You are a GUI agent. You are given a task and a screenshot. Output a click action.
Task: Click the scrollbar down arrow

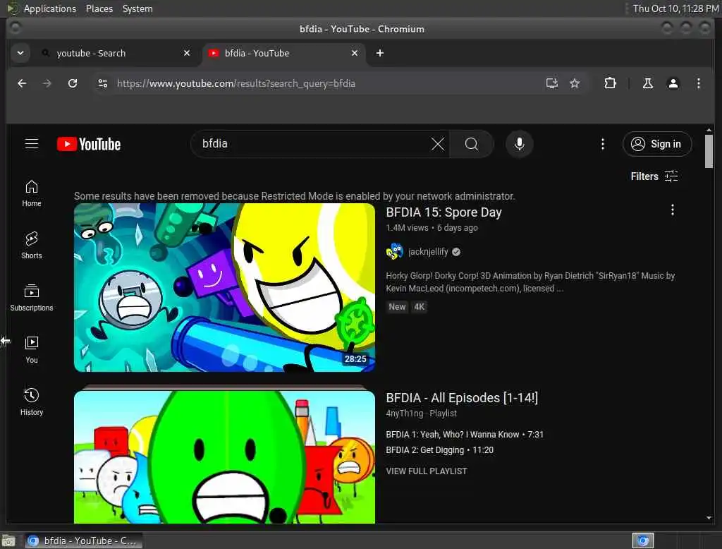tap(709, 518)
